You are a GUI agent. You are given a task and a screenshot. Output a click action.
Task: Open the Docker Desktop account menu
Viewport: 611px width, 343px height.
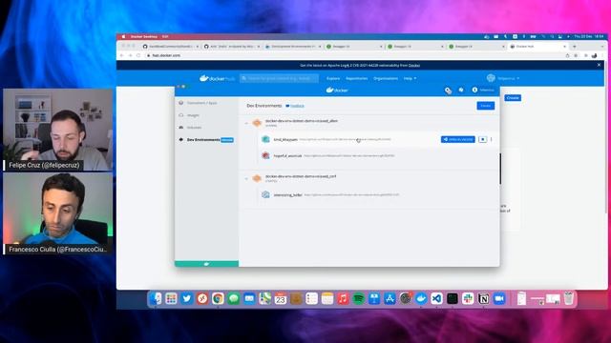click(x=483, y=90)
